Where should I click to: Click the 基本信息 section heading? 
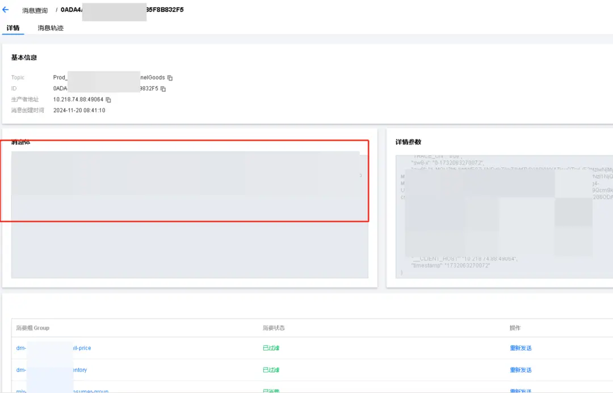(x=24, y=57)
